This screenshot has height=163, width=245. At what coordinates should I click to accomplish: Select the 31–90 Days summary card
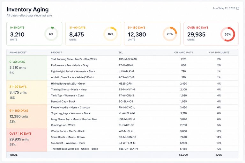(93, 34)
